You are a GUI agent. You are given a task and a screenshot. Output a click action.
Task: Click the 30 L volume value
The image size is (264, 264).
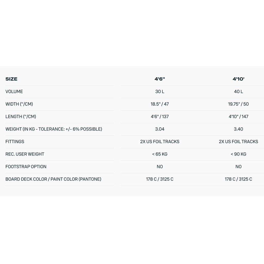(x=160, y=92)
